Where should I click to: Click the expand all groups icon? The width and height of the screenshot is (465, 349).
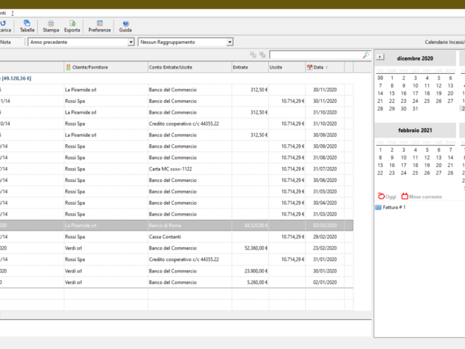[263, 55]
